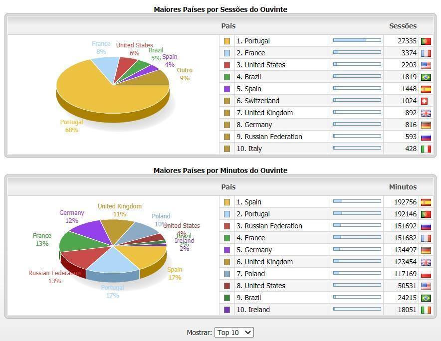
Task: Click the Poland flag in minutes table
Action: pos(426,274)
